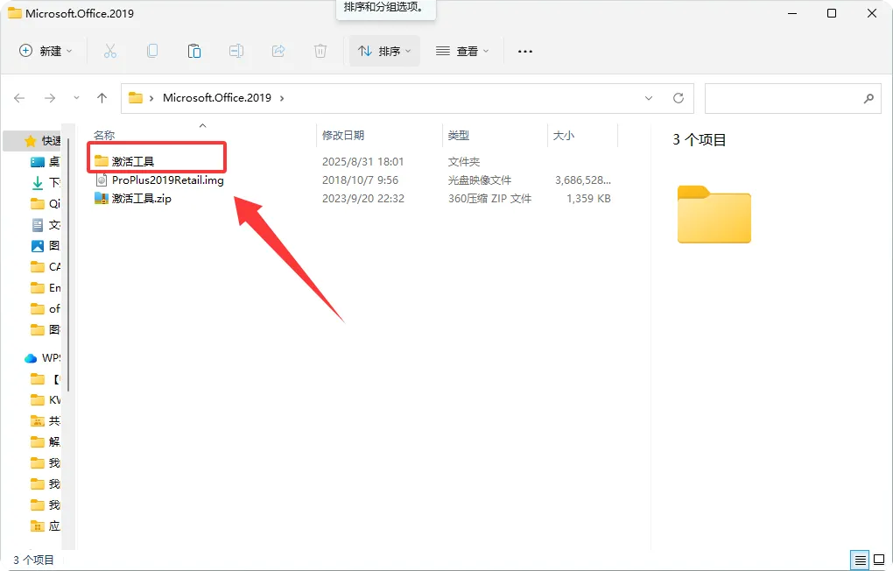Image resolution: width=893 pixels, height=571 pixels.
Task: Open the CA folder in sidebar
Action: tap(45, 267)
